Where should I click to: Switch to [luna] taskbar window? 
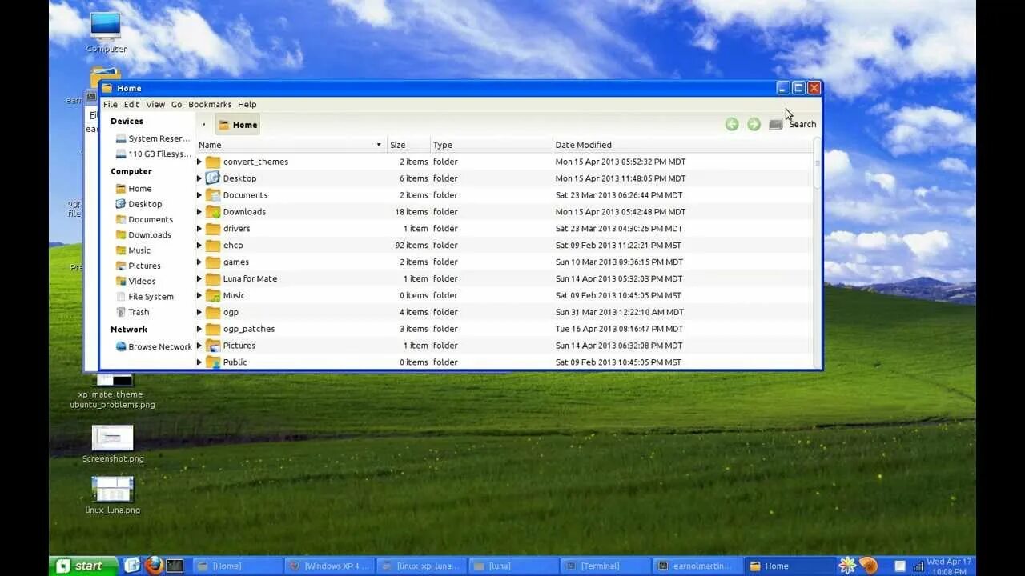(512, 566)
